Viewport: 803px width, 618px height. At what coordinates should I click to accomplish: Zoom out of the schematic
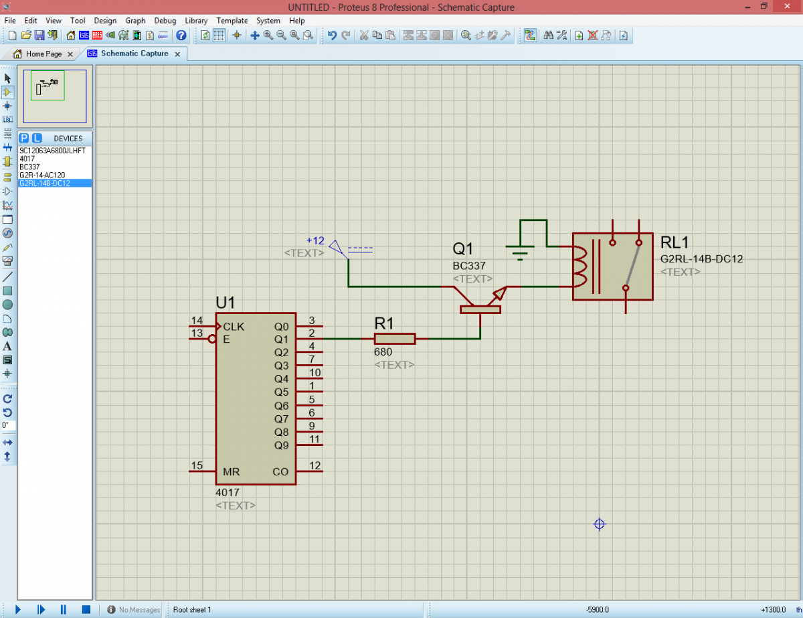[282, 35]
